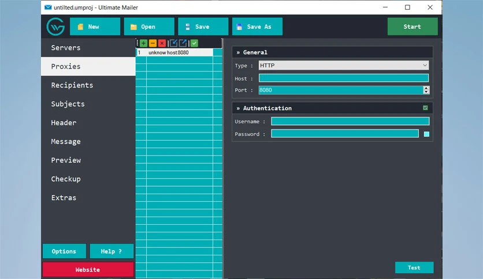The width and height of the screenshot is (483, 279).
Task: Click the green plus add-proxy icon
Action: (x=143, y=43)
